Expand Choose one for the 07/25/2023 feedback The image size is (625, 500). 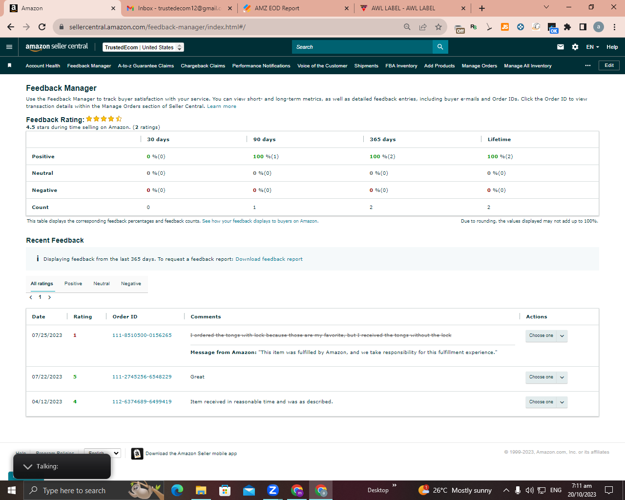point(546,336)
